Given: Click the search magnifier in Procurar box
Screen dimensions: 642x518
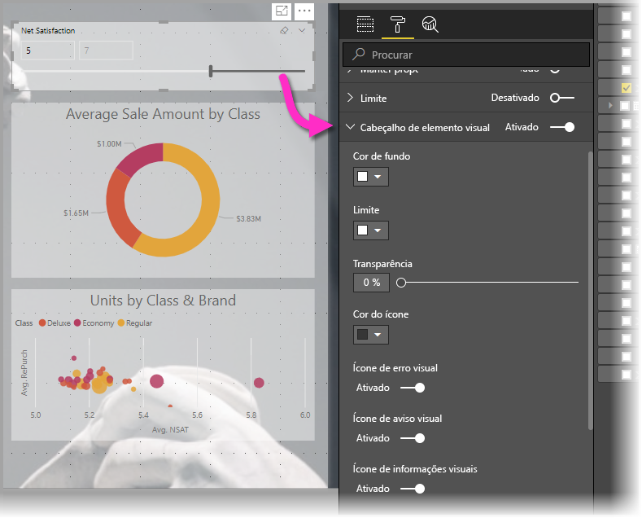Looking at the screenshot, I should tap(359, 54).
